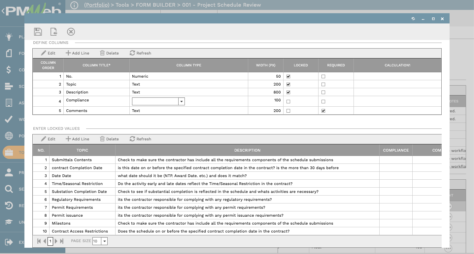Toggle Required checkbox for Compliance column
The height and width of the screenshot is (254, 474).
[x=323, y=101]
